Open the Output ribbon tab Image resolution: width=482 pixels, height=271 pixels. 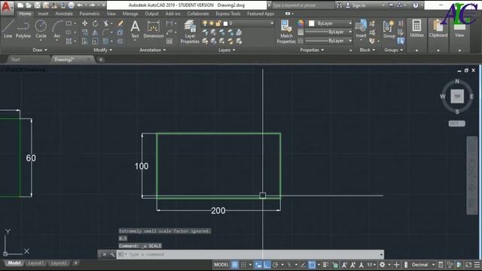click(151, 14)
